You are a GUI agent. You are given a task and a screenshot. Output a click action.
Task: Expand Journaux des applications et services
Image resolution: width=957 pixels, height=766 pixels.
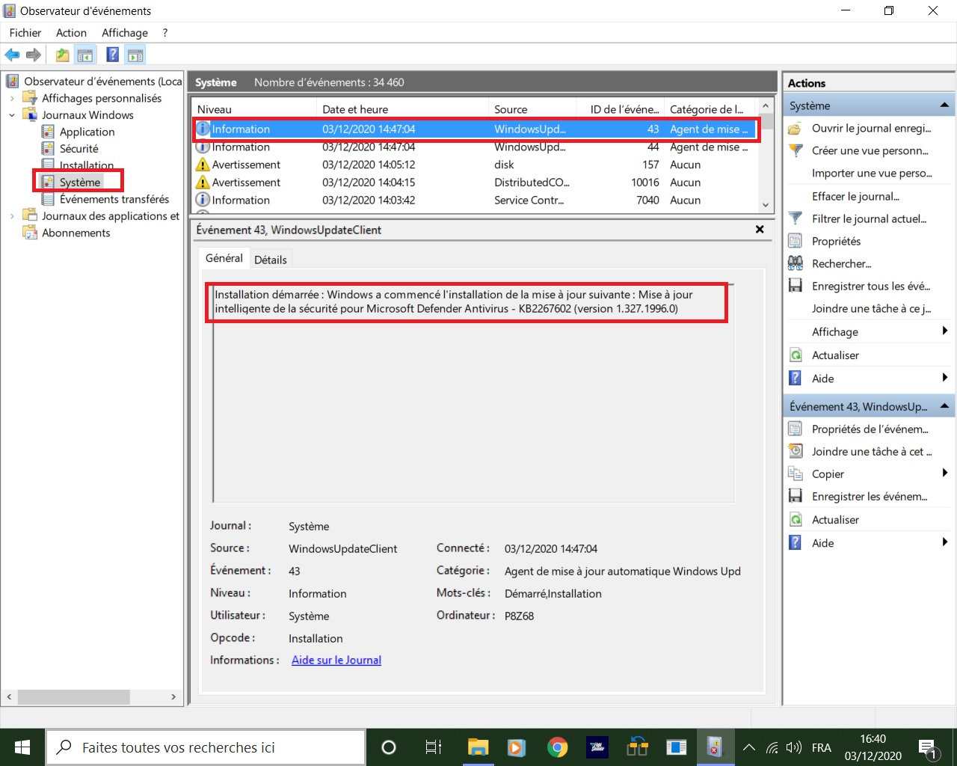tap(12, 216)
